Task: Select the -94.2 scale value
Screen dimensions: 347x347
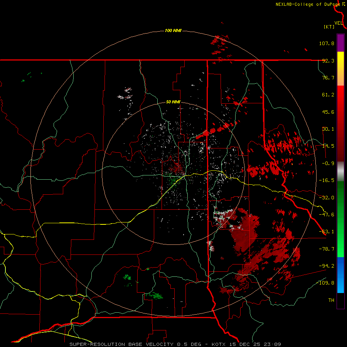Action: pyautogui.click(x=327, y=266)
